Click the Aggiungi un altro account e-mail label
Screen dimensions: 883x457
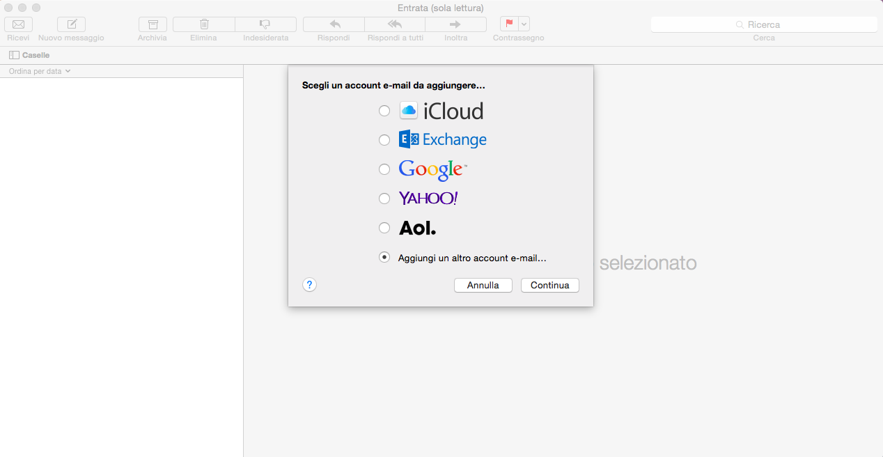tap(472, 258)
